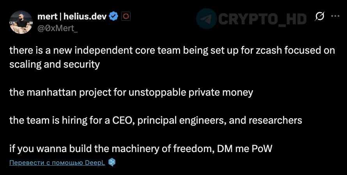This screenshot has width=347, height=175.
Task: Click the blue verified checkmark badge
Action: (113, 16)
